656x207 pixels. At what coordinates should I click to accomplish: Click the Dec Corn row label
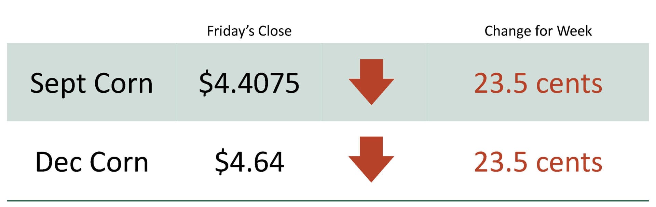92,162
